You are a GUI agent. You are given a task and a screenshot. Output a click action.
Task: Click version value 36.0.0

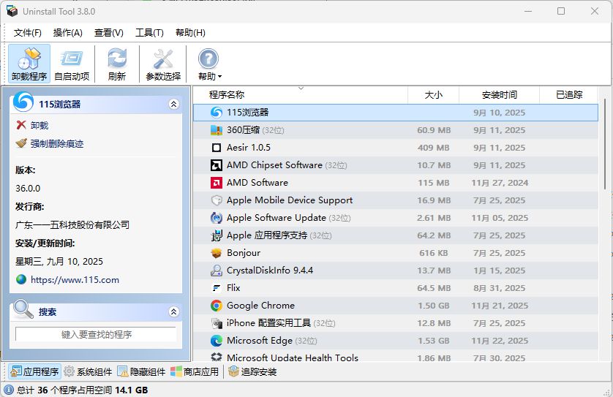[x=28, y=189]
